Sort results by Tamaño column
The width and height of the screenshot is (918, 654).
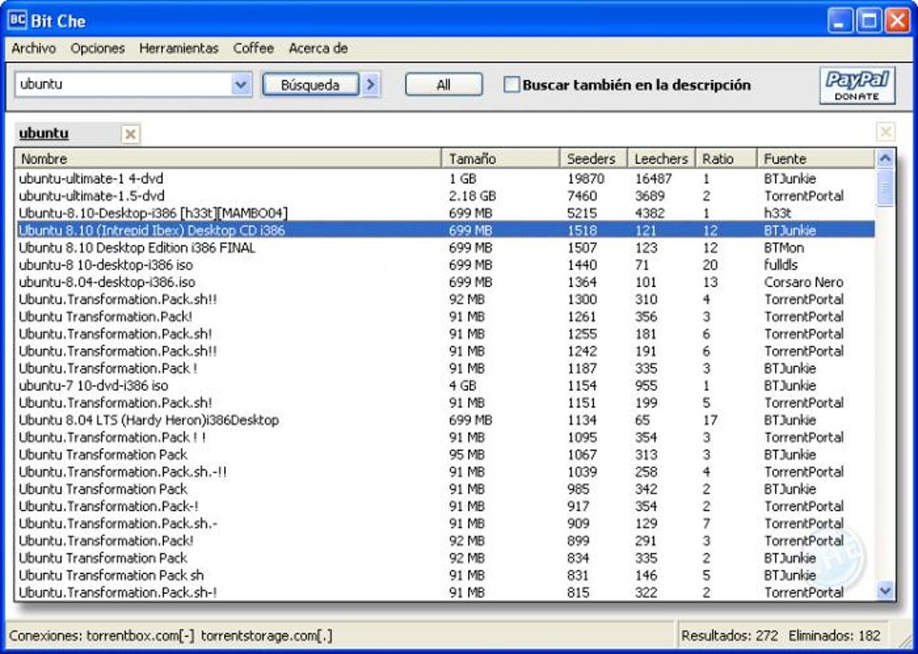point(500,158)
